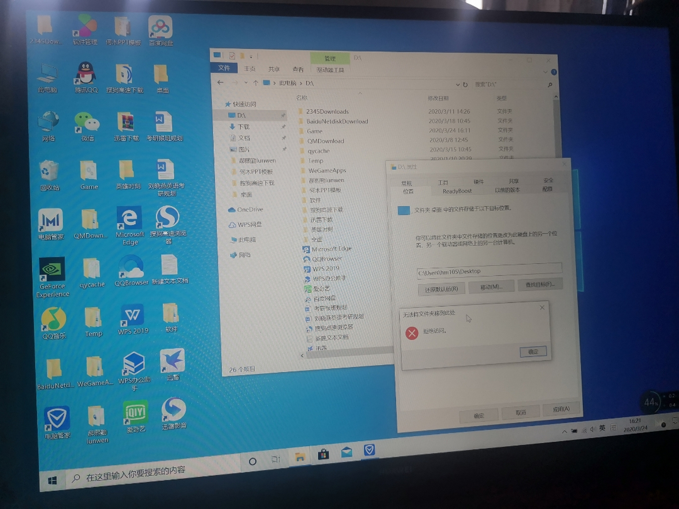Click the 还原默认值(R) button
Image resolution: width=679 pixels, height=509 pixels.
[x=441, y=289]
